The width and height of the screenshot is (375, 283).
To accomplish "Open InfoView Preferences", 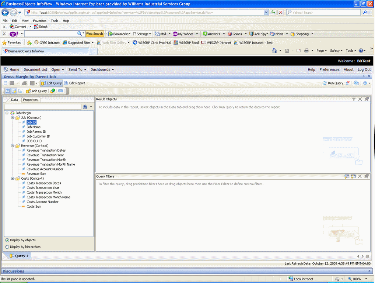I will [329, 69].
